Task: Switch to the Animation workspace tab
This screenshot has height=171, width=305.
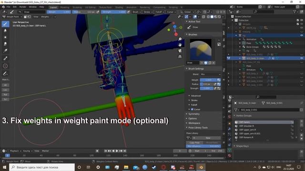Action: click(x=132, y=8)
